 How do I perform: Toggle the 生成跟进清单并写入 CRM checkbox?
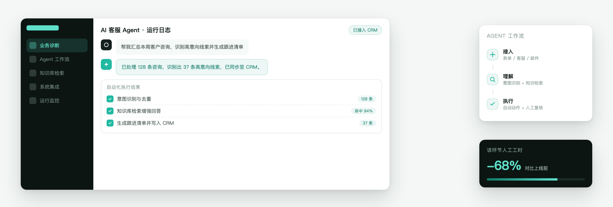pos(110,123)
